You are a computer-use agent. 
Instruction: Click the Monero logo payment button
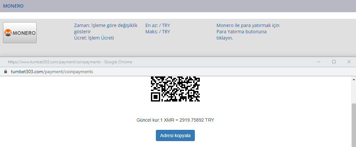20,33
